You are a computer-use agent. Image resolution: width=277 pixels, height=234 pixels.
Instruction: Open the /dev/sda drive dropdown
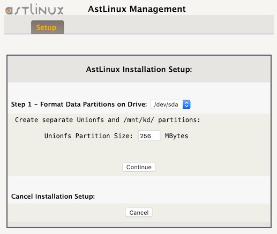click(x=170, y=104)
